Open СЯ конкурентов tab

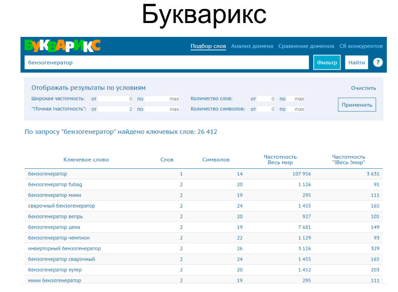[x=361, y=46]
